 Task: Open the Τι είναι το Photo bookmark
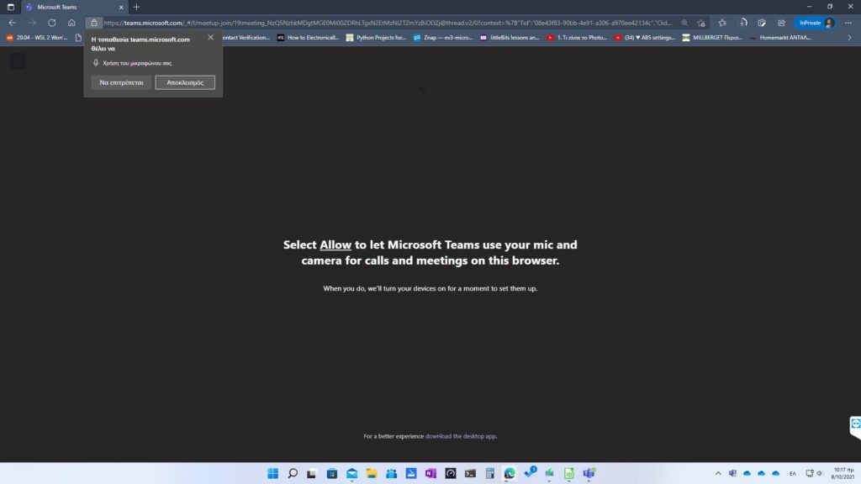tap(577, 37)
